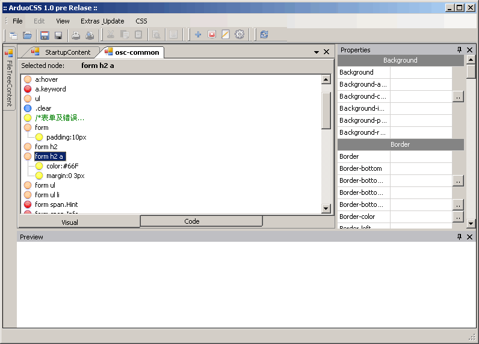The height and width of the screenshot is (344, 479).
Task: Click the Properties panel scroll down arrow
Action: tap(471, 224)
